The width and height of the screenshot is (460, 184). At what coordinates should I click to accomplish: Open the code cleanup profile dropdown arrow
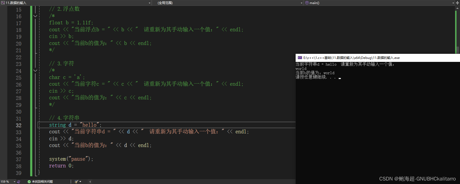coord(80,182)
